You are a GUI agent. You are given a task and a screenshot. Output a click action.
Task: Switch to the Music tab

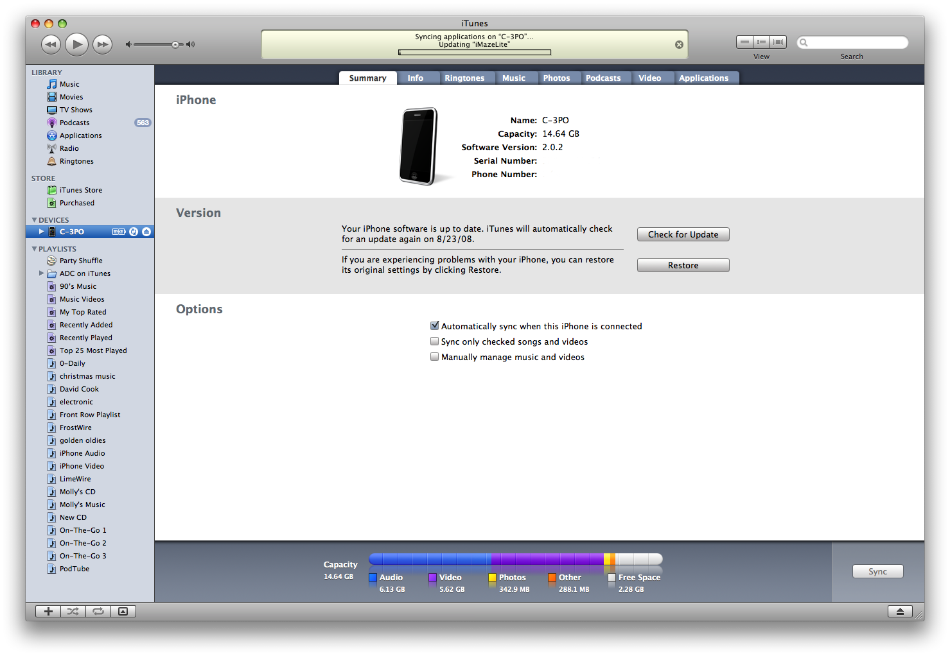[x=514, y=78]
